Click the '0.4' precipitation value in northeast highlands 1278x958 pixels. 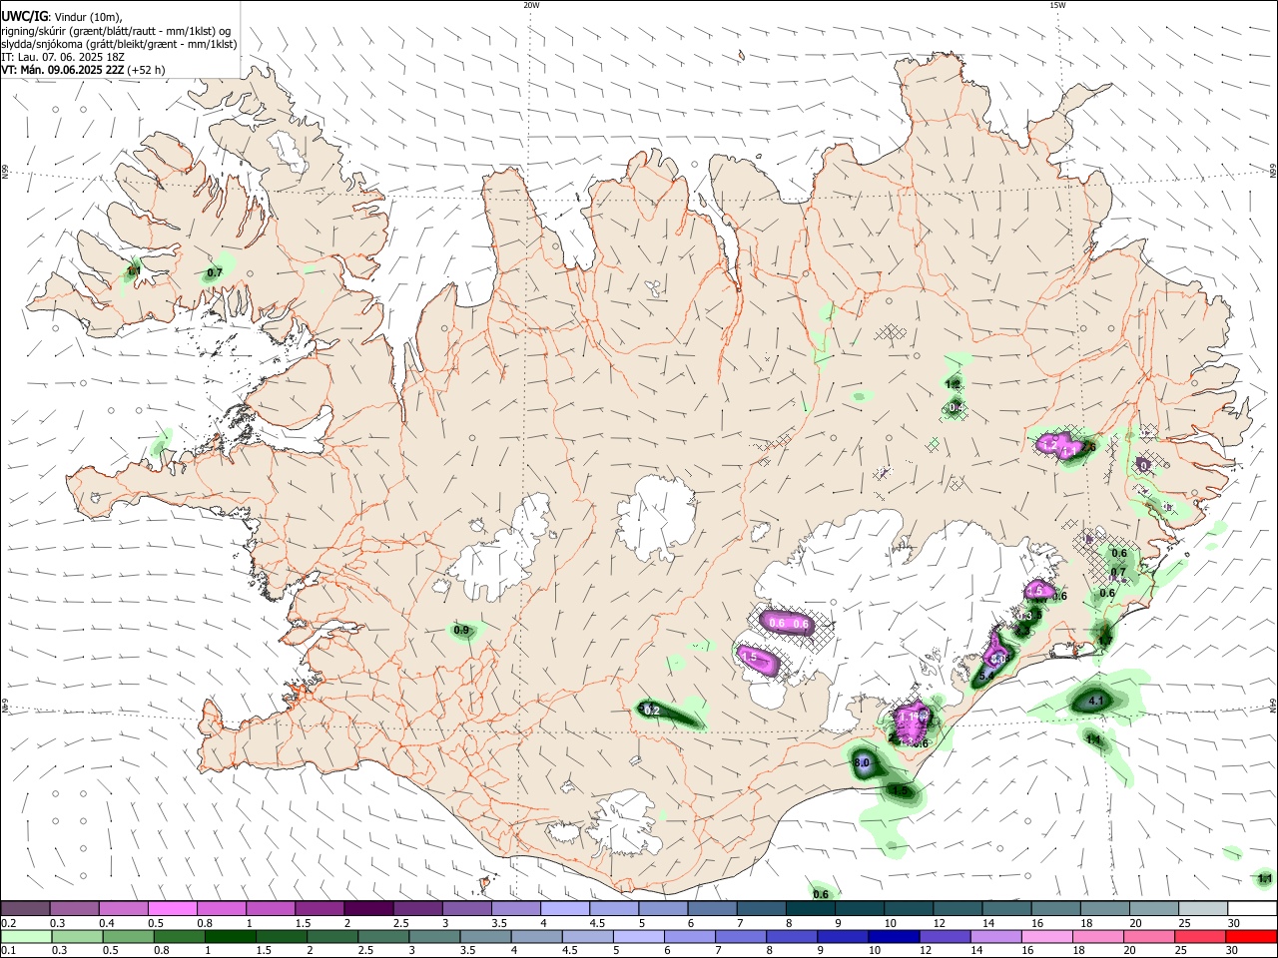(x=956, y=407)
